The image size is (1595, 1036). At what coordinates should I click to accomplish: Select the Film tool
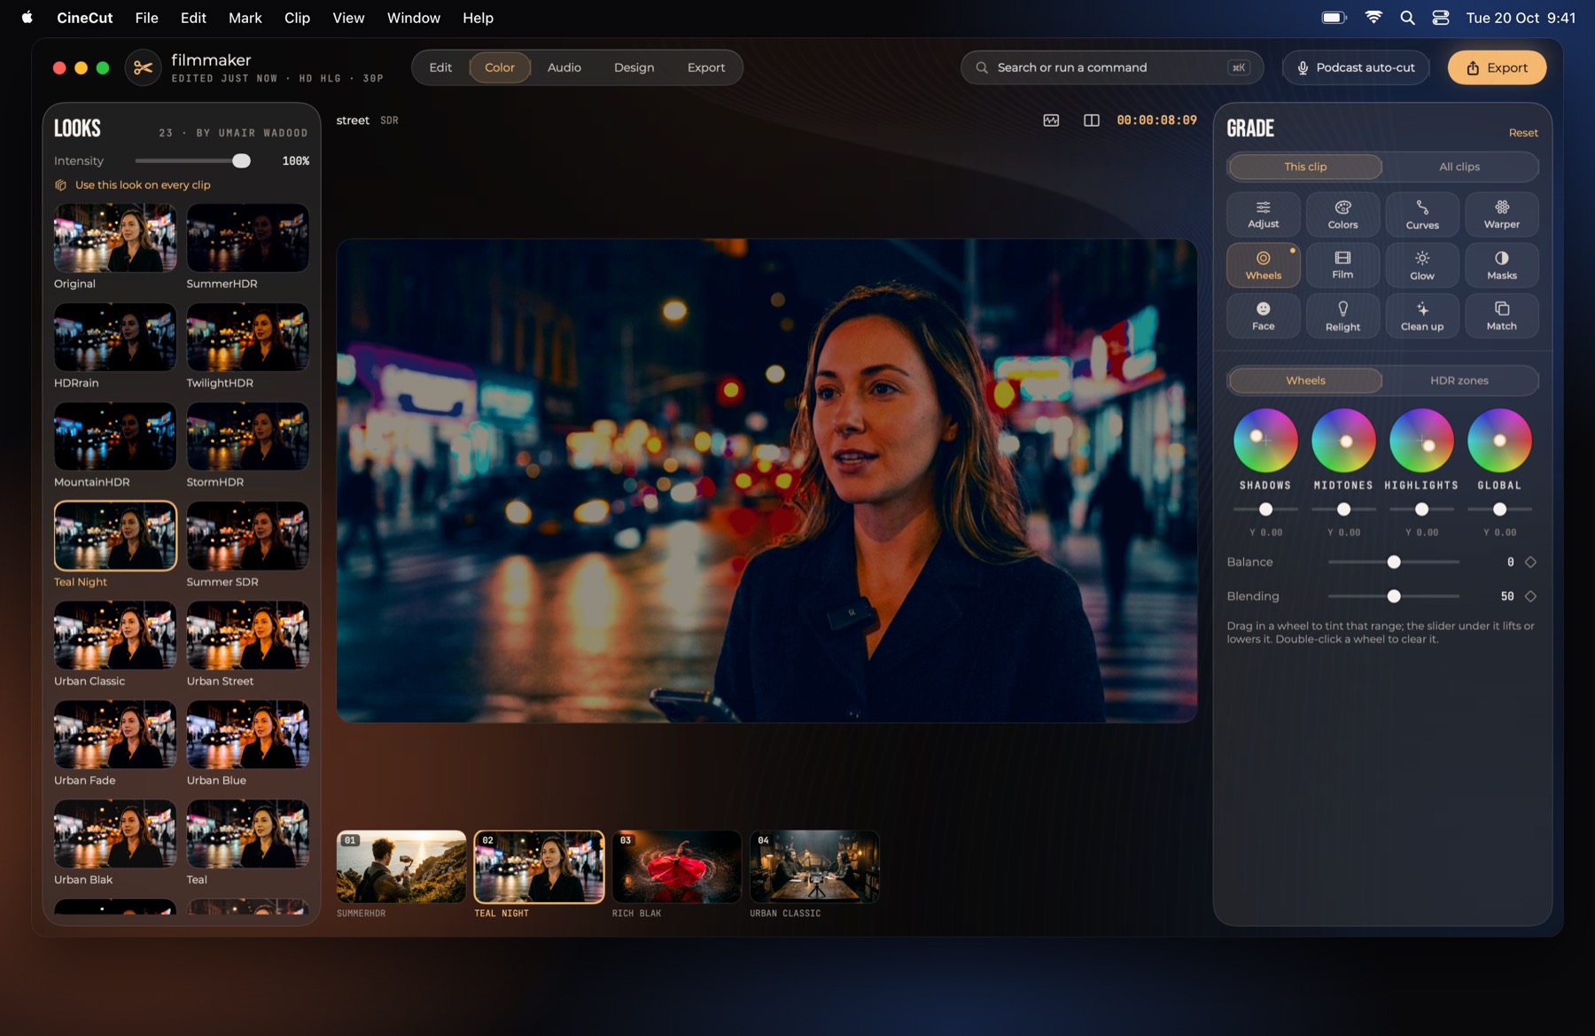1342,265
